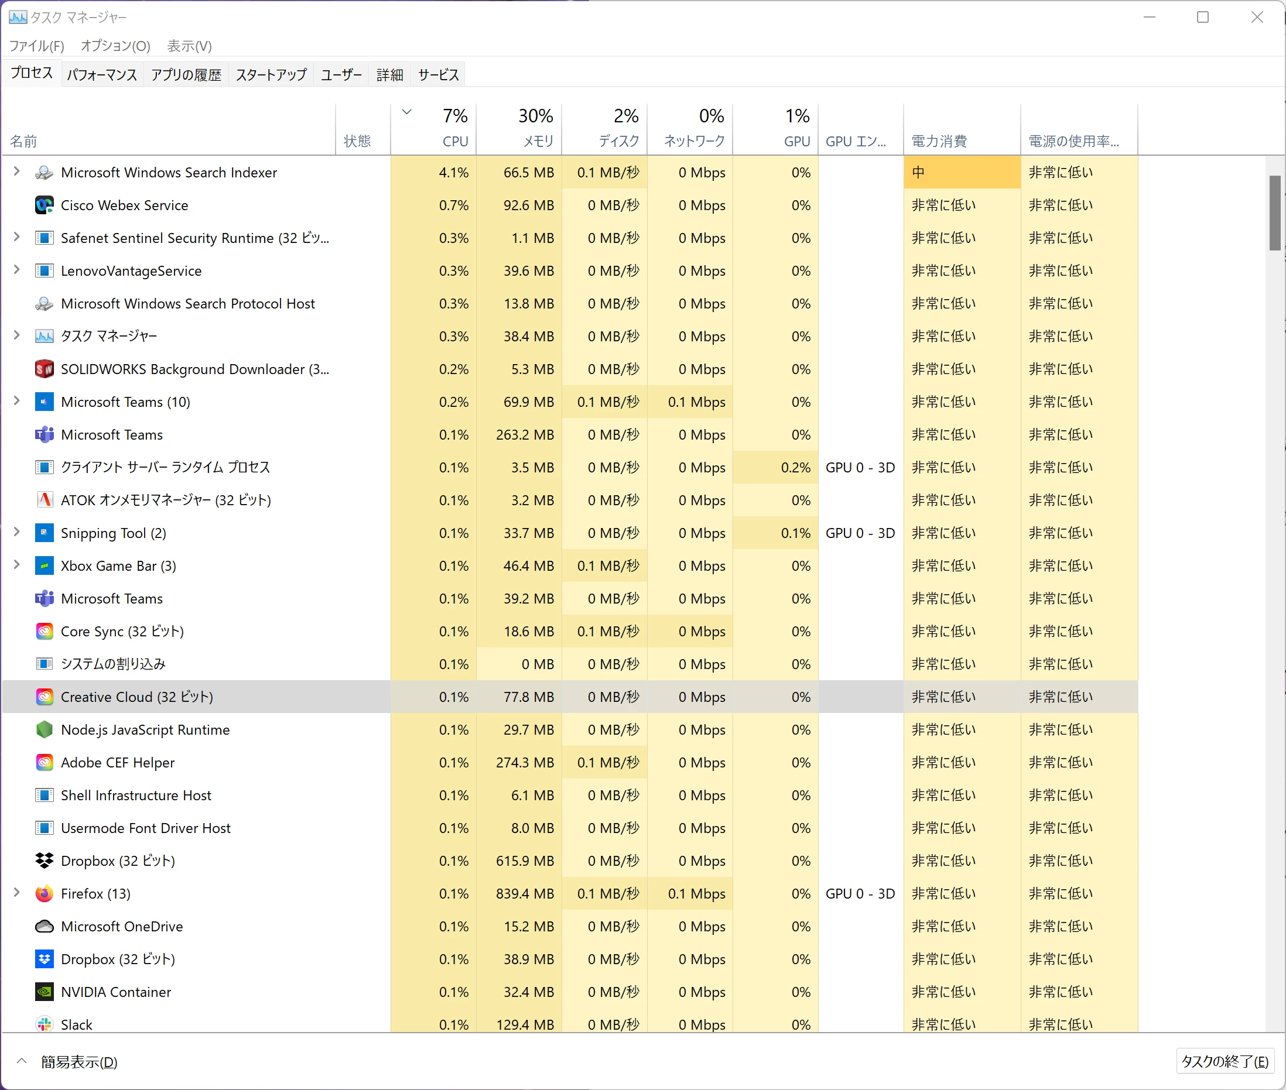Viewport: 1286px width, 1090px height.
Task: Expand the Snipping Tool (2) process group
Action: coord(16,532)
